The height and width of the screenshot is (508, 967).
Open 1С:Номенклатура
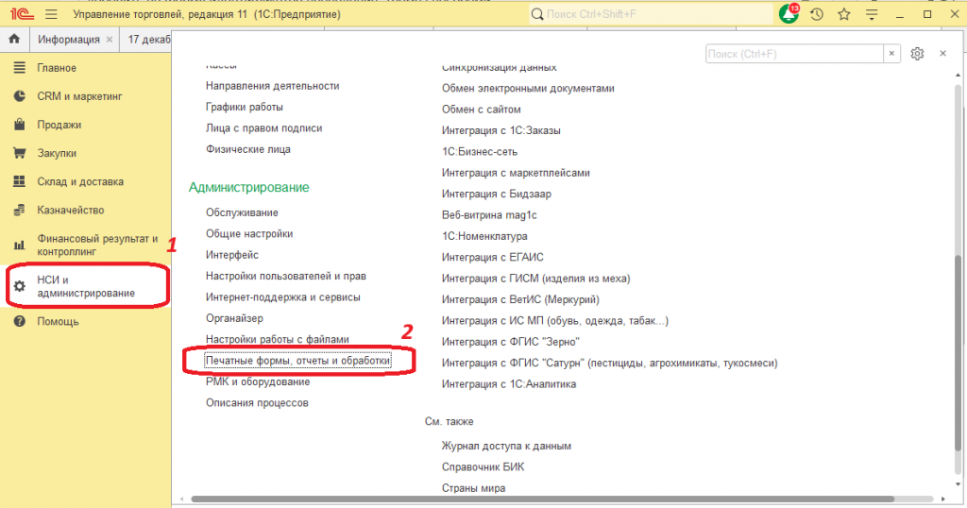[484, 236]
